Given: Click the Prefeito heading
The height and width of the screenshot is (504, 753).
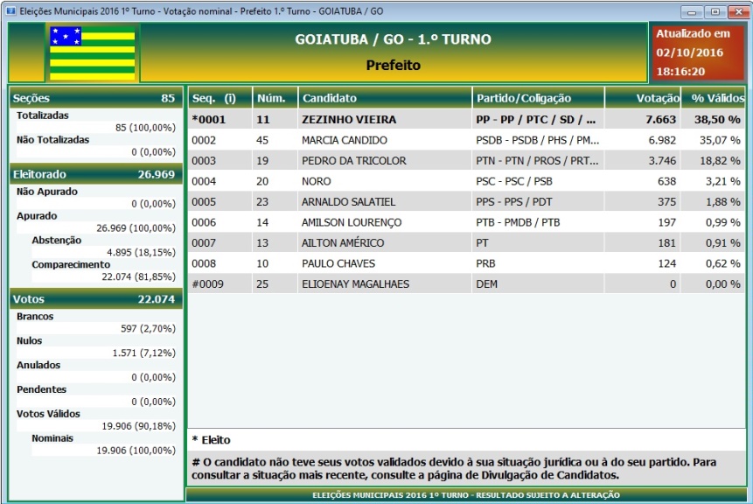Looking at the screenshot, I should coord(394,65).
